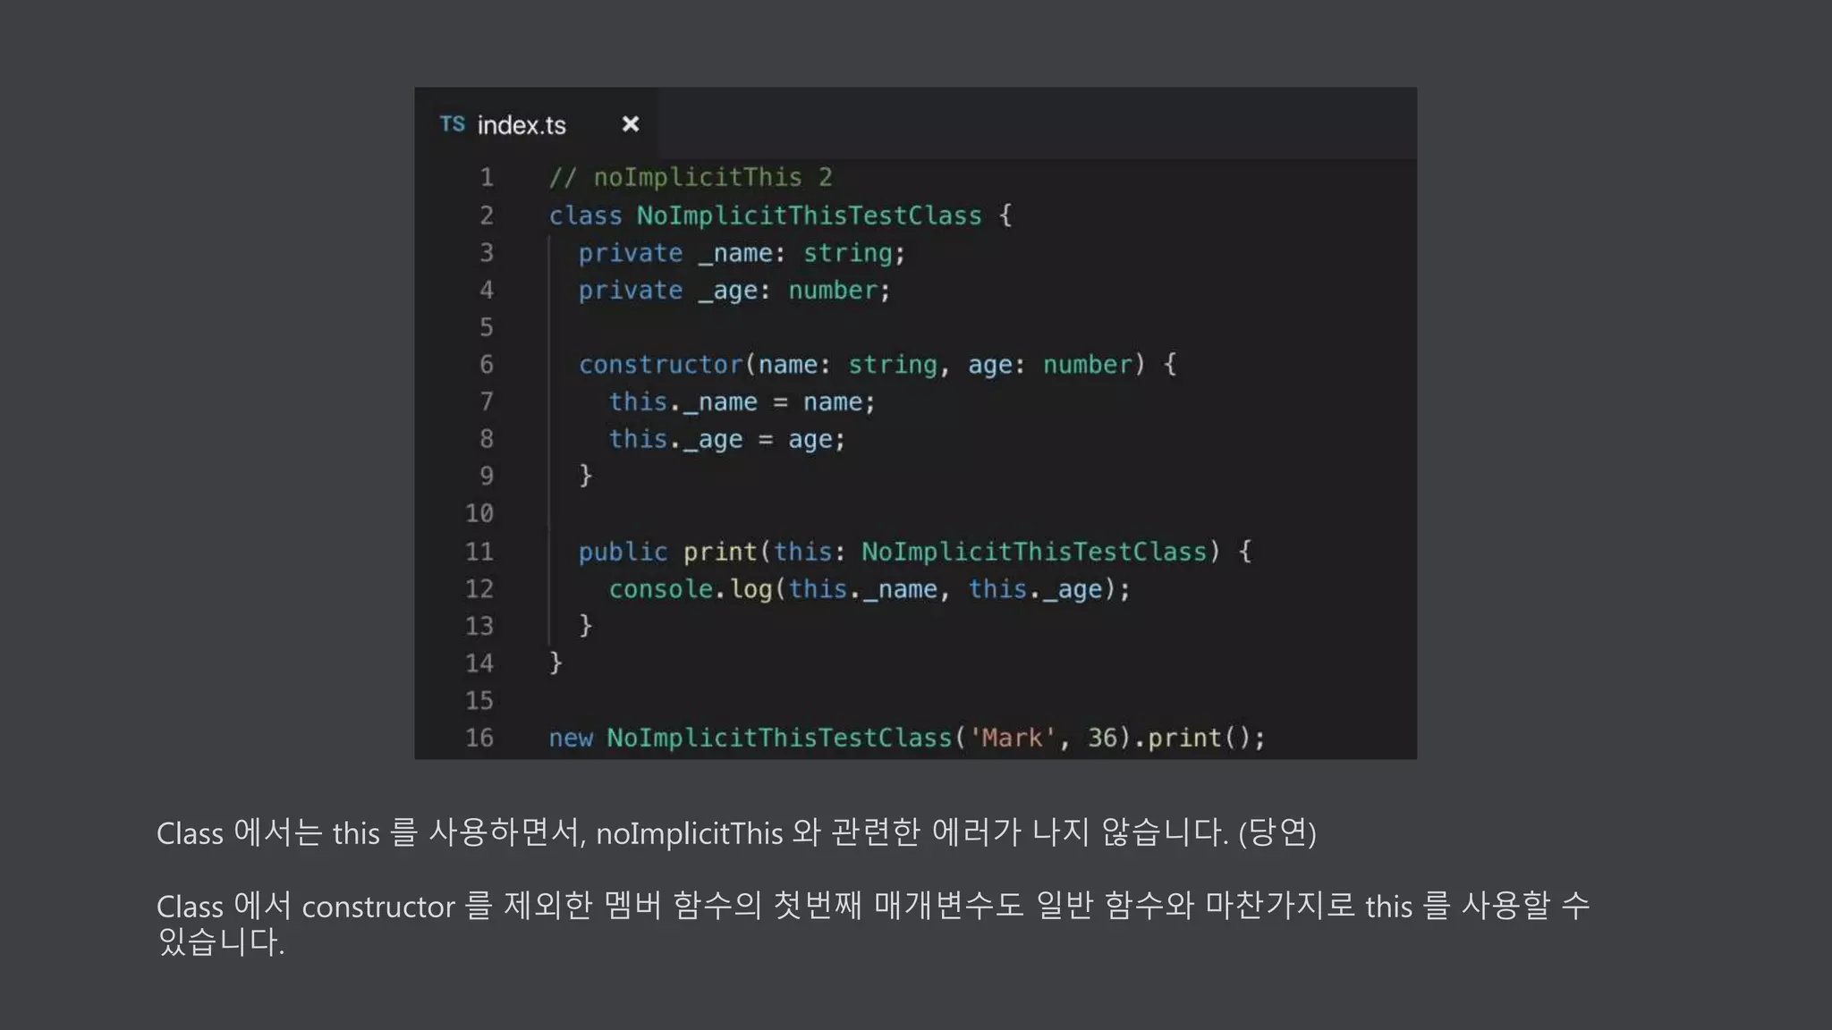Click the 'Mark' string literal

[x=1013, y=739]
